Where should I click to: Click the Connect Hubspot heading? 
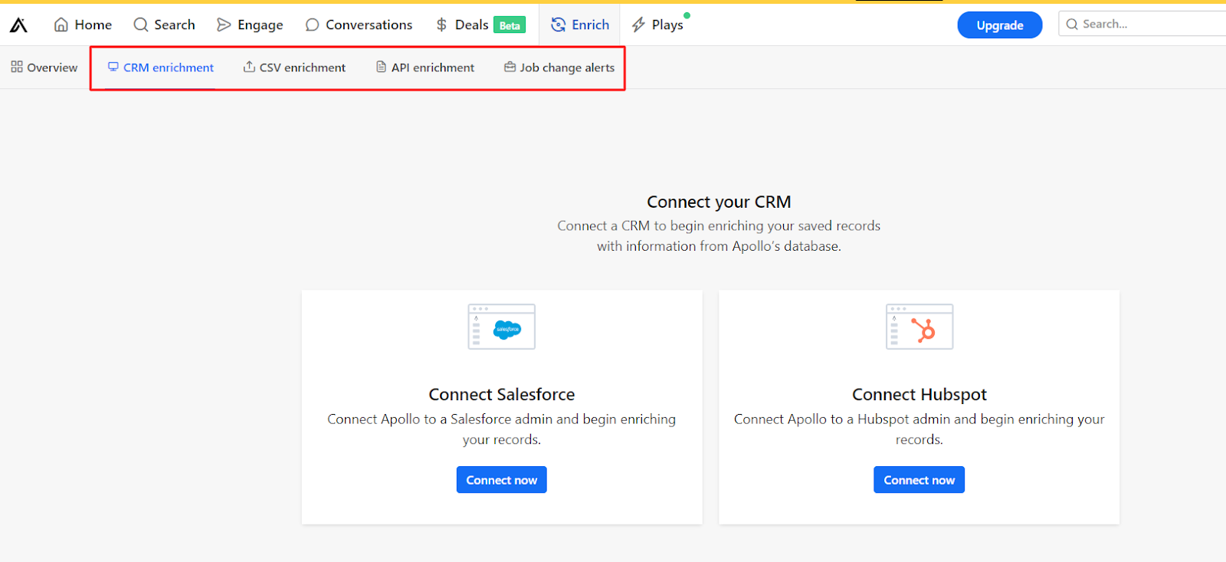919,394
